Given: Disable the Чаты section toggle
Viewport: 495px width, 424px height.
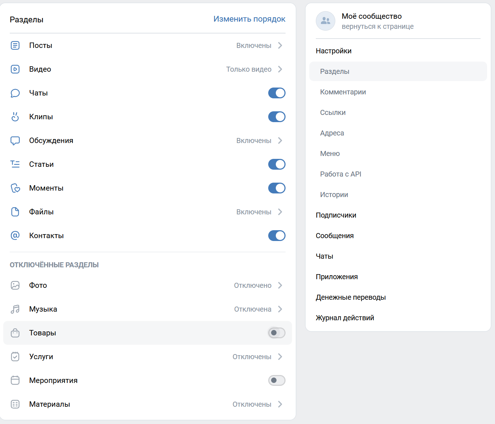Looking at the screenshot, I should pos(277,93).
